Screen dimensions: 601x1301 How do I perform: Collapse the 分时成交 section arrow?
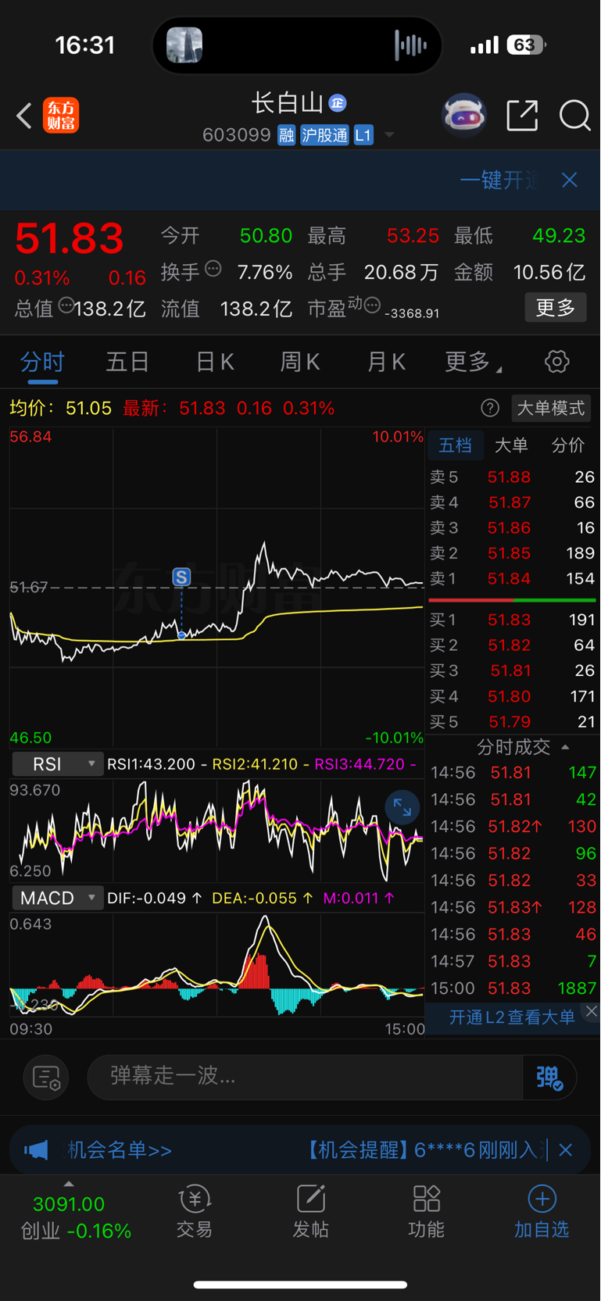[x=565, y=748]
